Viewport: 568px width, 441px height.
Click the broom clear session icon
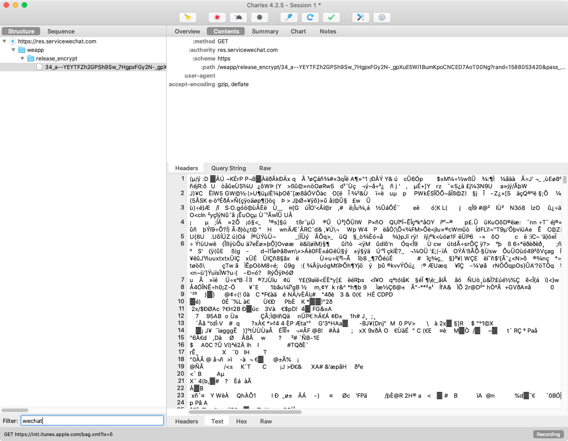pos(188,17)
